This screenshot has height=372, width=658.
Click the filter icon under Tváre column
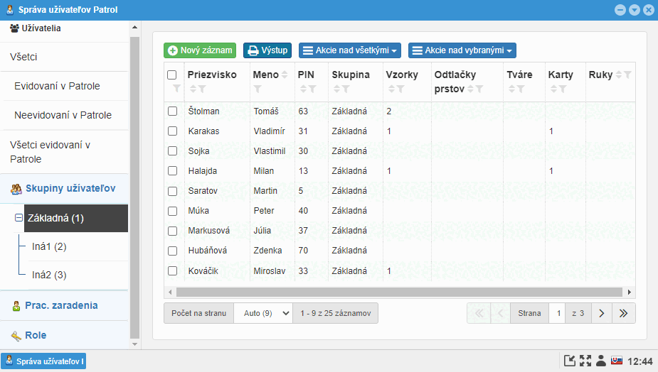coord(521,89)
